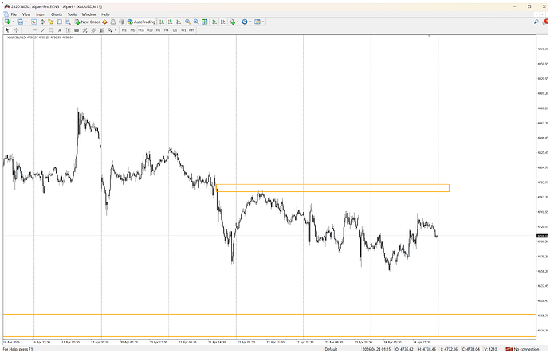Select the trendline drawing tool

43,30
